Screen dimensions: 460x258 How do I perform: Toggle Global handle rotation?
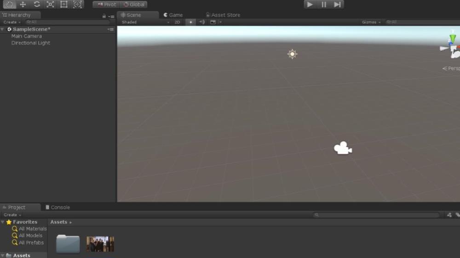[134, 5]
